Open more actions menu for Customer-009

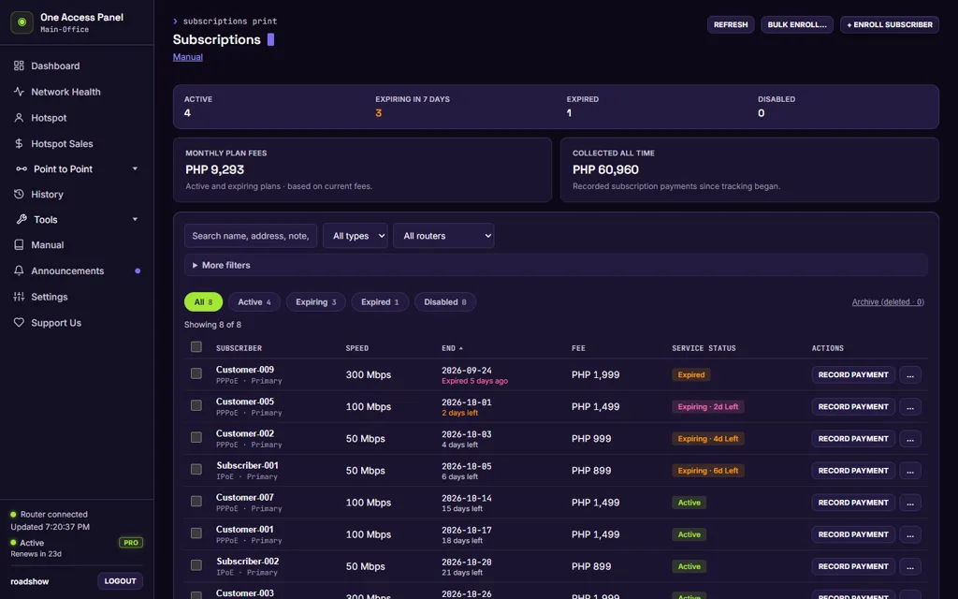[909, 374]
